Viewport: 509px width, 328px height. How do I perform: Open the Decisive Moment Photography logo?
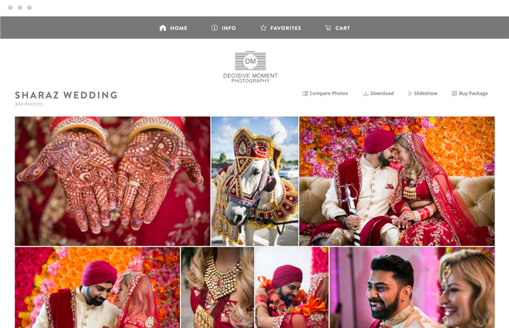[x=250, y=67]
